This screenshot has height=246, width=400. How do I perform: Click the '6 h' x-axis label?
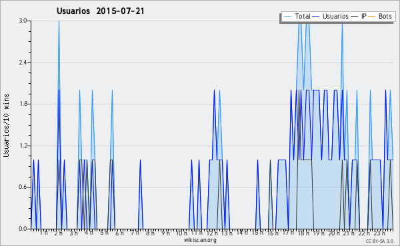(x=119, y=233)
